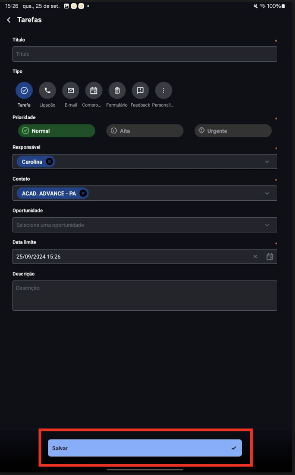Select the Tarefa type icon
Screen dimensions: 295x475
pos(24,90)
